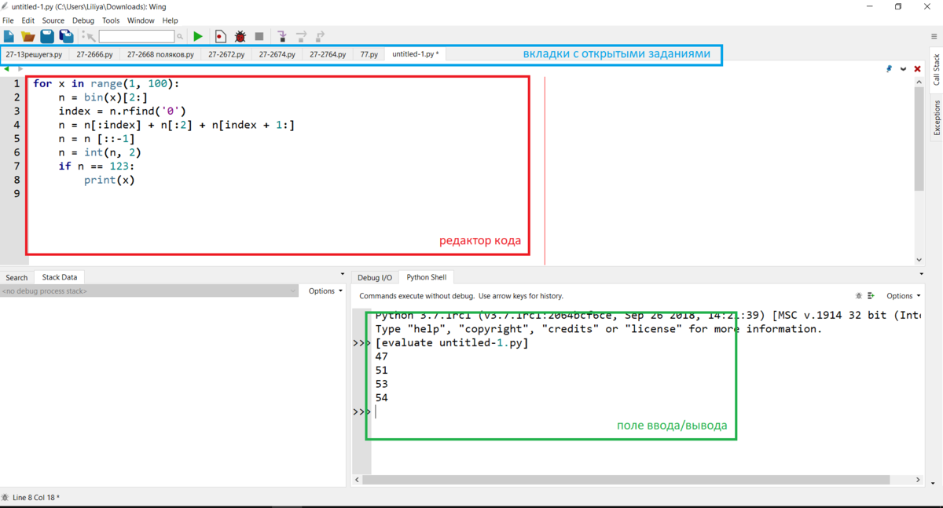Click the 'print(x)' line in editor
The width and height of the screenshot is (943, 508).
point(110,180)
